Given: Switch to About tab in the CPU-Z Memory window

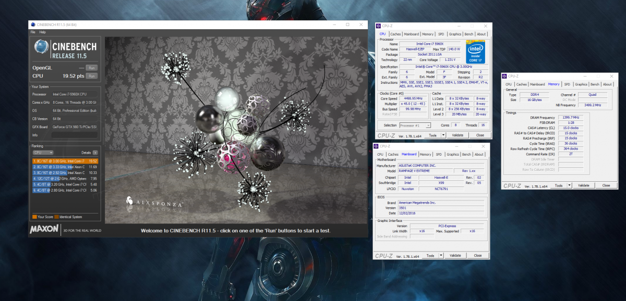Looking at the screenshot, I should (607, 84).
